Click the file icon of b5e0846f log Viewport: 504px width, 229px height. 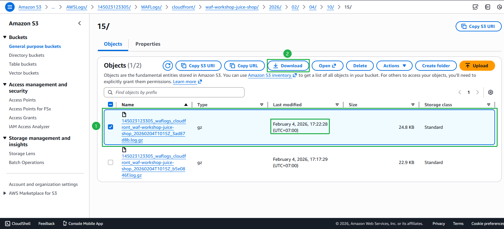[124, 150]
